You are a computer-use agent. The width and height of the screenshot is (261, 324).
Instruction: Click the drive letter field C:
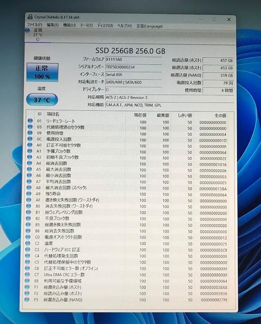pyautogui.click(x=133, y=90)
